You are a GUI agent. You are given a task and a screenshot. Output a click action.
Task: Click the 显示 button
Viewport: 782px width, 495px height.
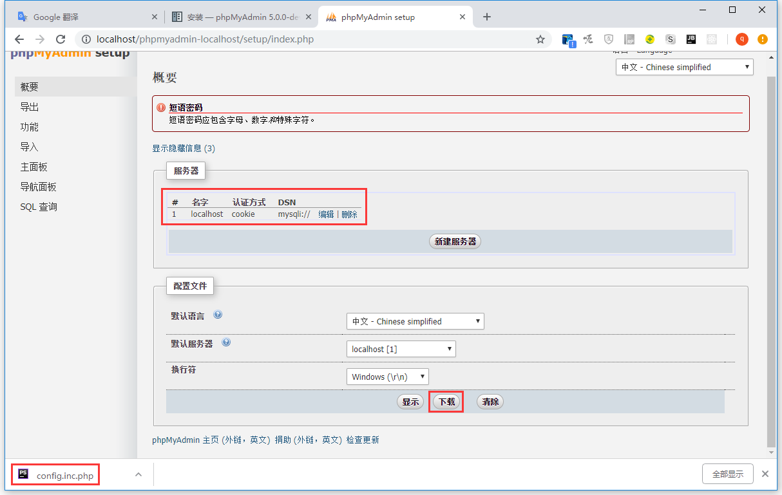pyautogui.click(x=411, y=402)
